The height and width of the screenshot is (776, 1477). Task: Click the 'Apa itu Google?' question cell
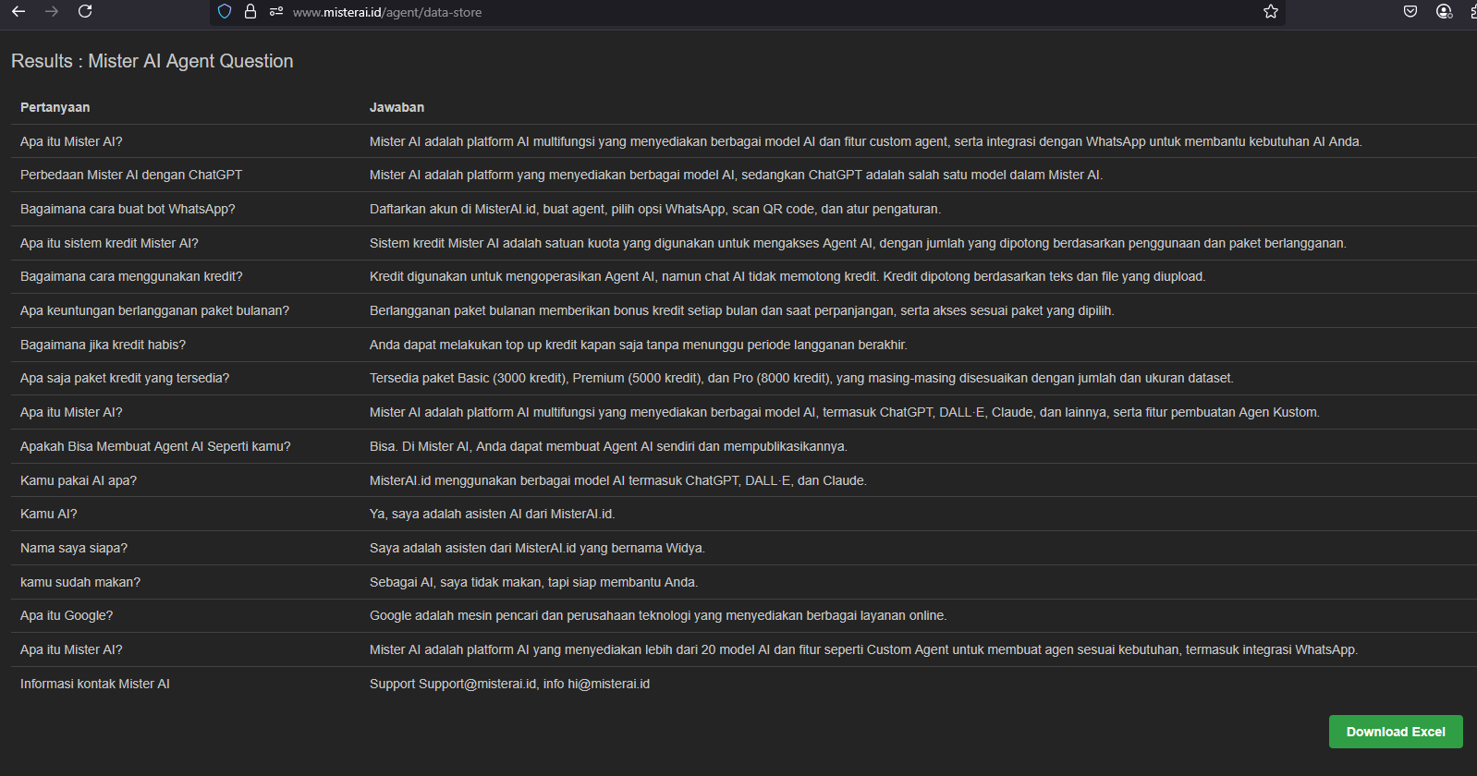click(x=67, y=615)
